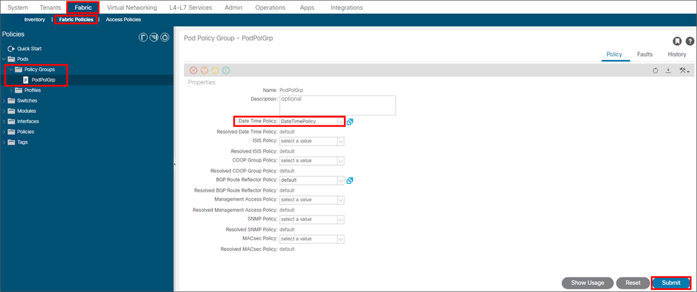This screenshot has width=697, height=292.
Task: Open the linked Date Time Policy via the blue icon
Action: click(x=350, y=121)
